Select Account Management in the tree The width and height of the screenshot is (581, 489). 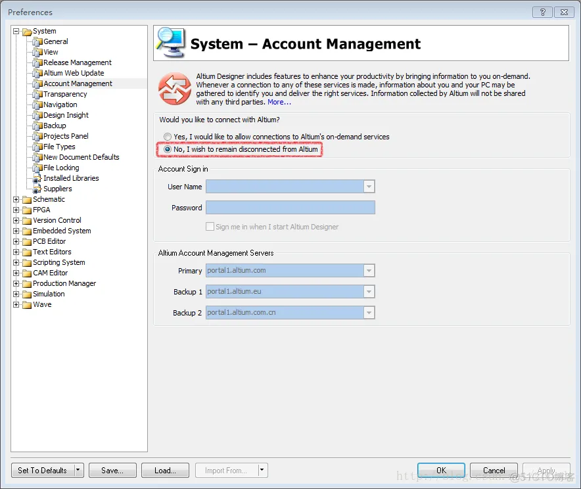(78, 83)
